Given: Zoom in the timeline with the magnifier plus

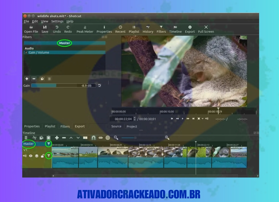Looking at the screenshot, I should pos(167,138).
